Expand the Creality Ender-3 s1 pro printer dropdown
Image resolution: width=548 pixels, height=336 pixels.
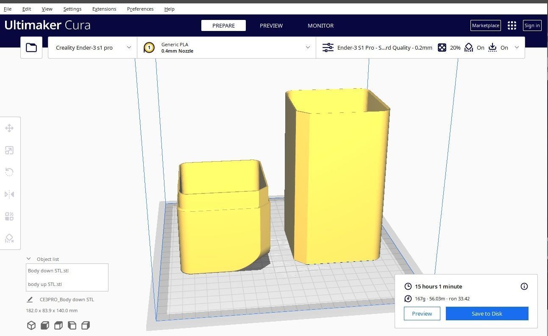click(x=92, y=48)
